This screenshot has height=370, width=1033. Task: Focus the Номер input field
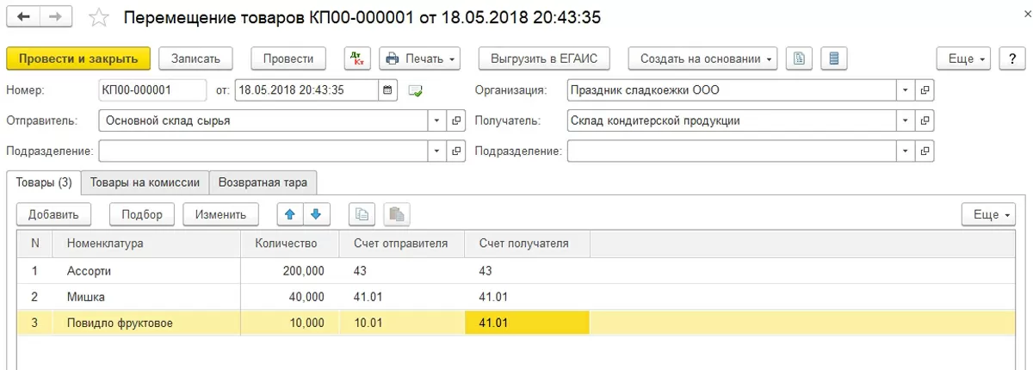tap(153, 90)
